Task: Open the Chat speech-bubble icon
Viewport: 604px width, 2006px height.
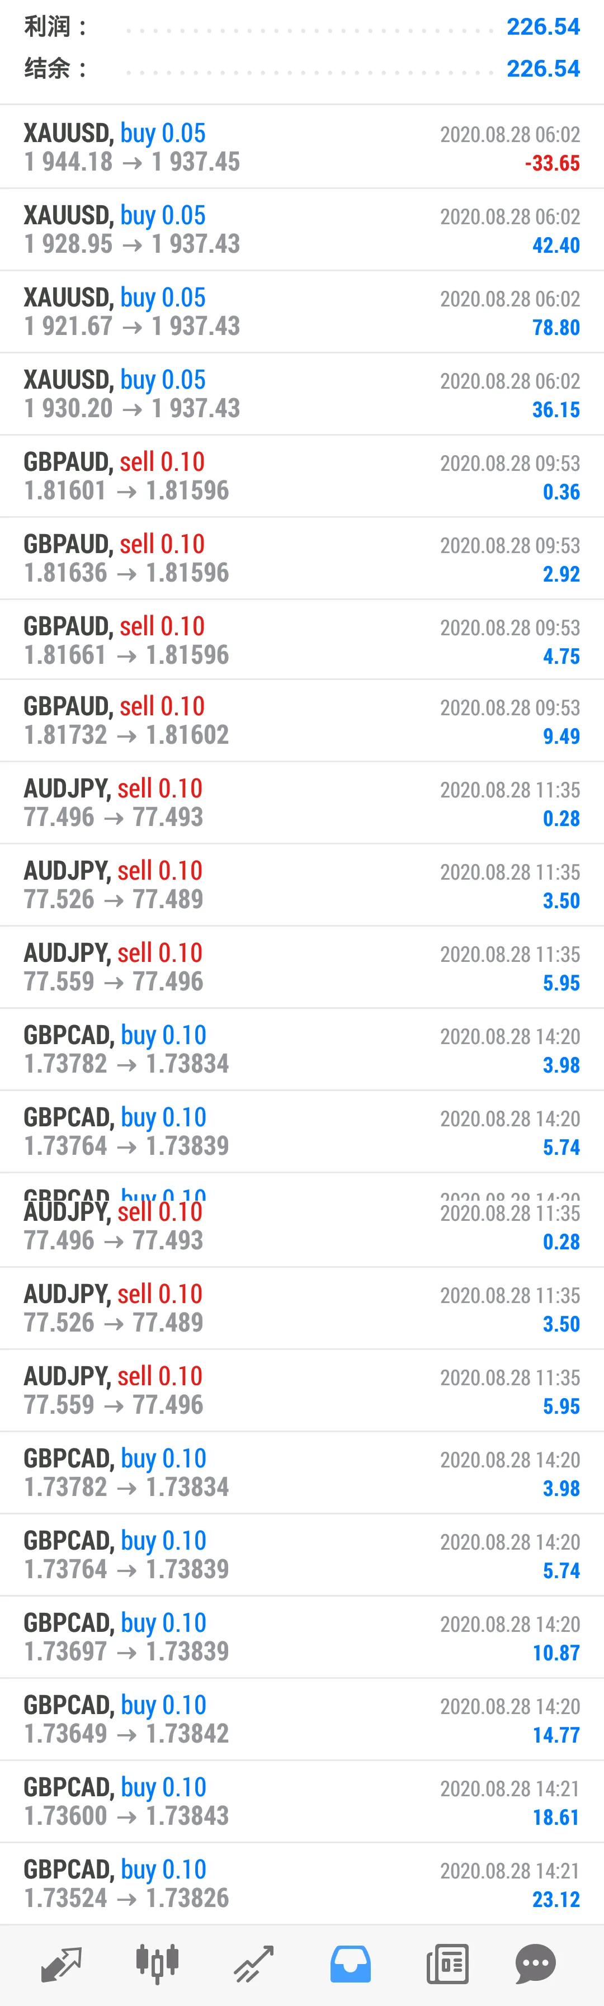Action: point(536,1963)
